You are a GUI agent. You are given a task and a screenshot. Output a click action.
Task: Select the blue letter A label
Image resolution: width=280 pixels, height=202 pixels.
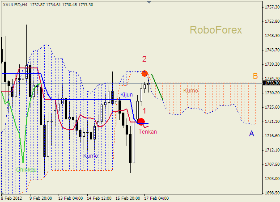point(252,133)
